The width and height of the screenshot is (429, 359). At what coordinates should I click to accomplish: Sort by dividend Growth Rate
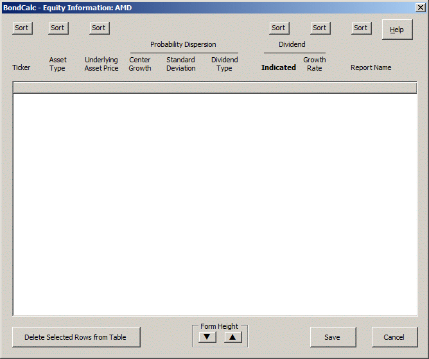320,28
